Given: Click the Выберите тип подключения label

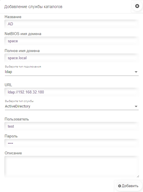Looking at the screenshot, I should 23,67.
